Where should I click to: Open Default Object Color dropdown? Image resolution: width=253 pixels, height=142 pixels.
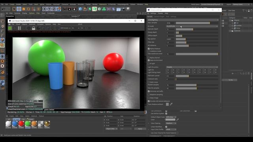171,117
